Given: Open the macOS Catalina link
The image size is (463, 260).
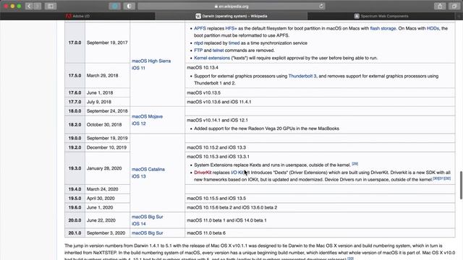Looking at the screenshot, I should point(148,169).
